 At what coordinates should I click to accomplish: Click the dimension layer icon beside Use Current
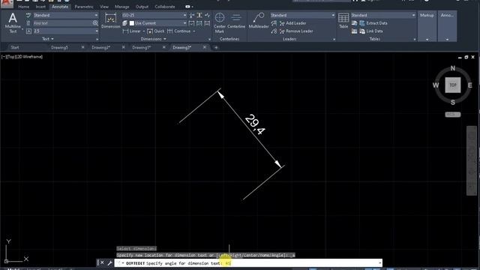(x=125, y=23)
